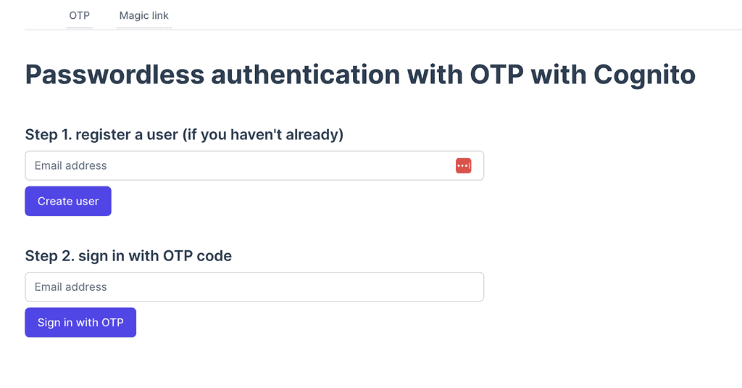Click the "Email address" placeholder under Step 1
Screen dimensions: 742x388
(70, 165)
